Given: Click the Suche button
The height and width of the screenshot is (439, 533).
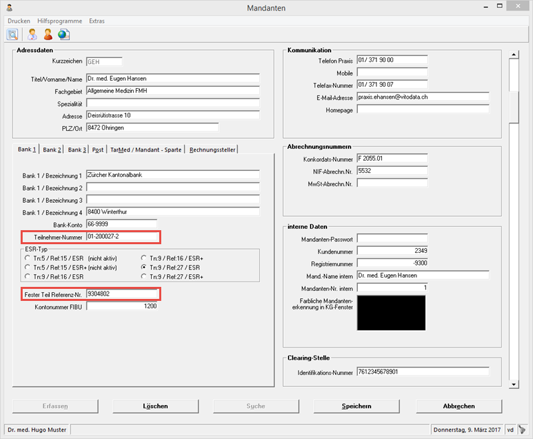Looking at the screenshot, I should pyautogui.click(x=256, y=406).
